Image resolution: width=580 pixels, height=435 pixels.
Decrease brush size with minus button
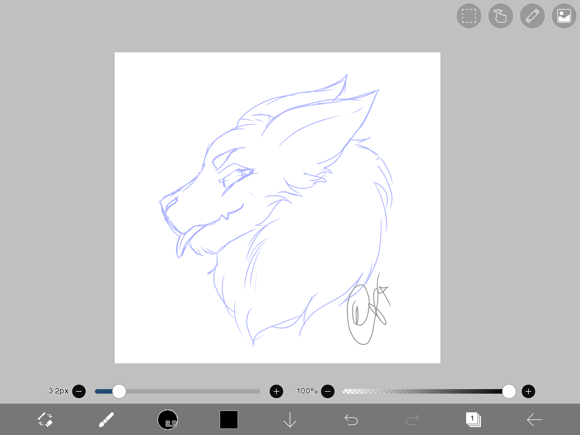point(79,391)
